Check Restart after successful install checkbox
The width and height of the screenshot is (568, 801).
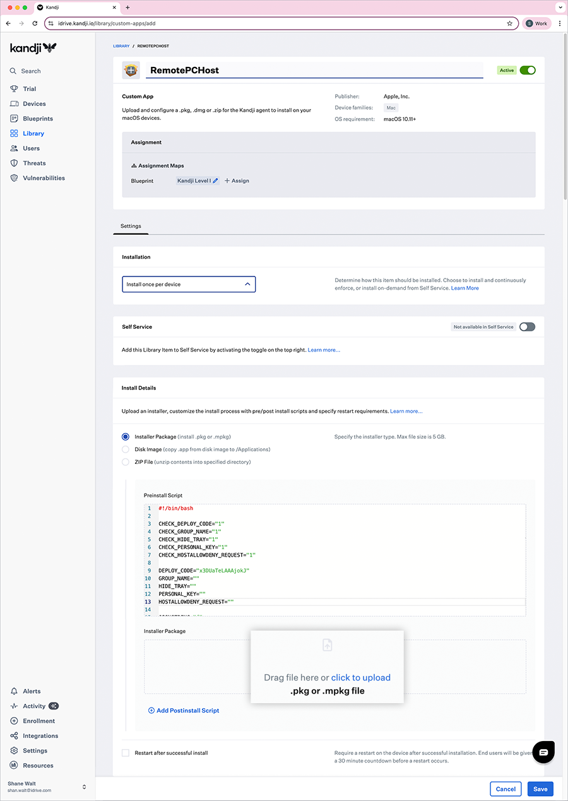coord(126,753)
